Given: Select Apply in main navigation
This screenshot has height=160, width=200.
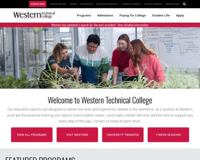Looking at the screenshot, I should click(180, 15).
